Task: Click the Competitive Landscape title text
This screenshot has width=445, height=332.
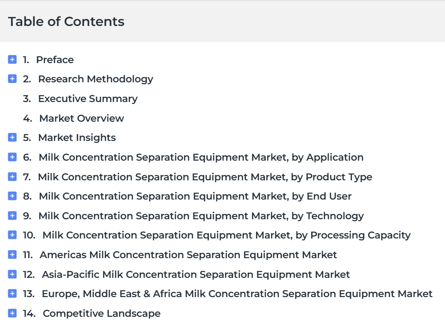Action: pos(101,313)
